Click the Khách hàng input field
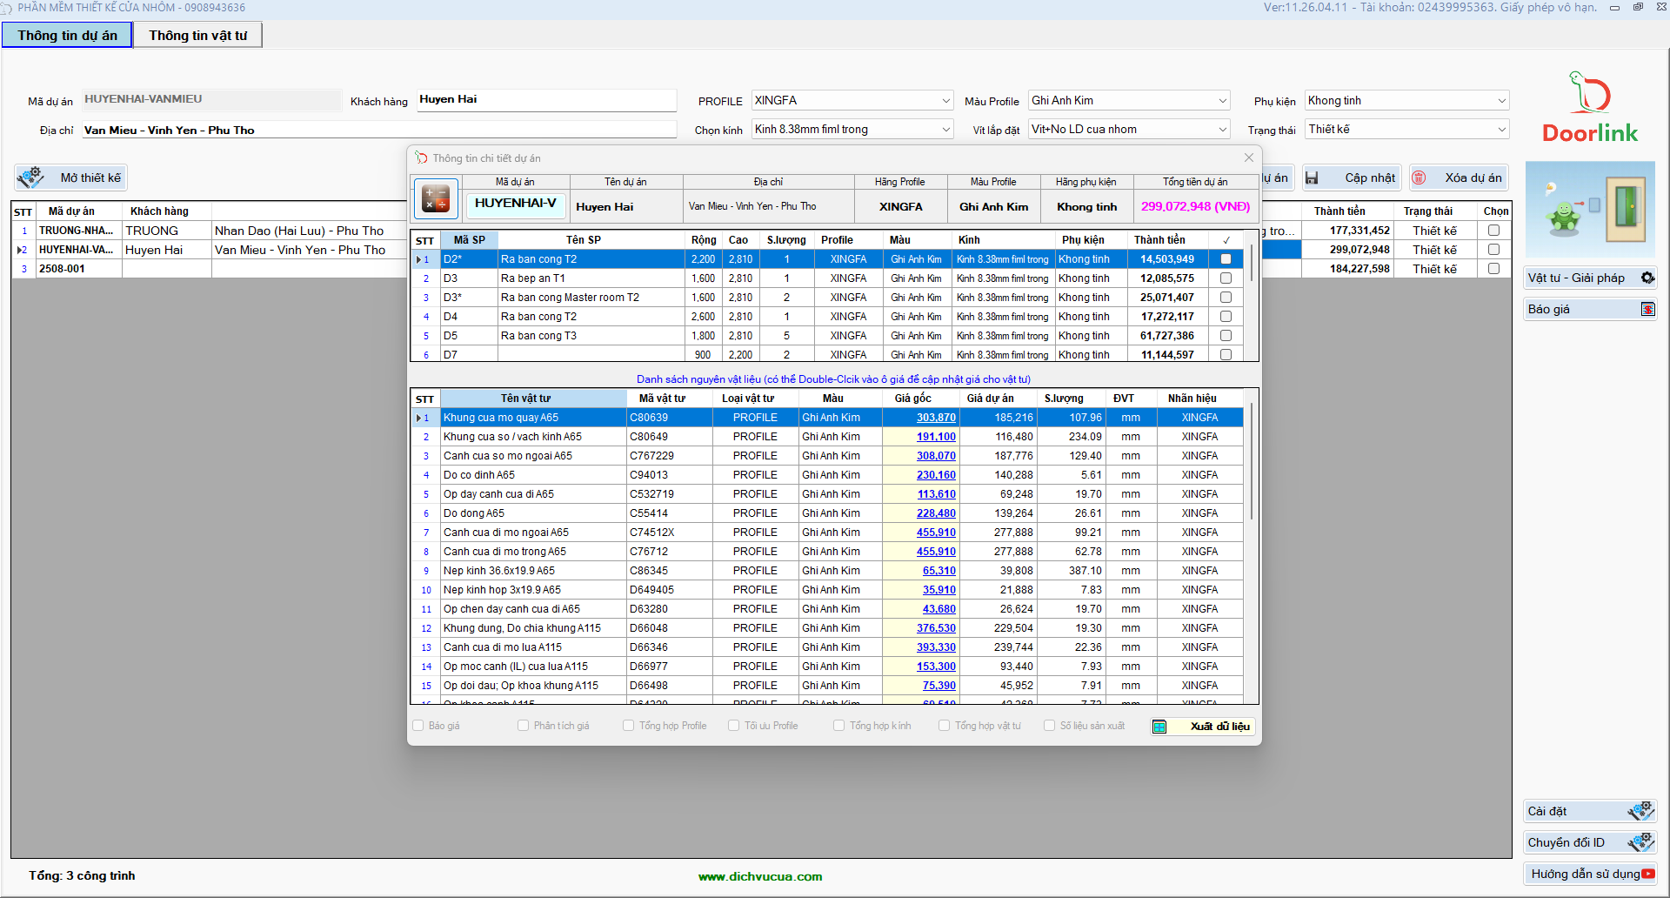The image size is (1670, 898). [545, 100]
